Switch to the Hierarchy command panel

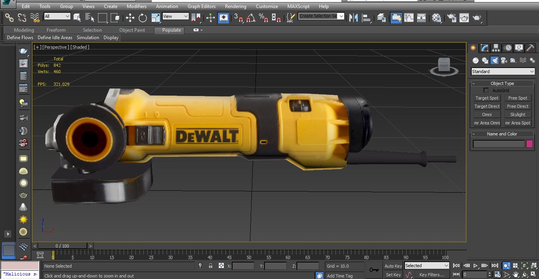(496, 48)
